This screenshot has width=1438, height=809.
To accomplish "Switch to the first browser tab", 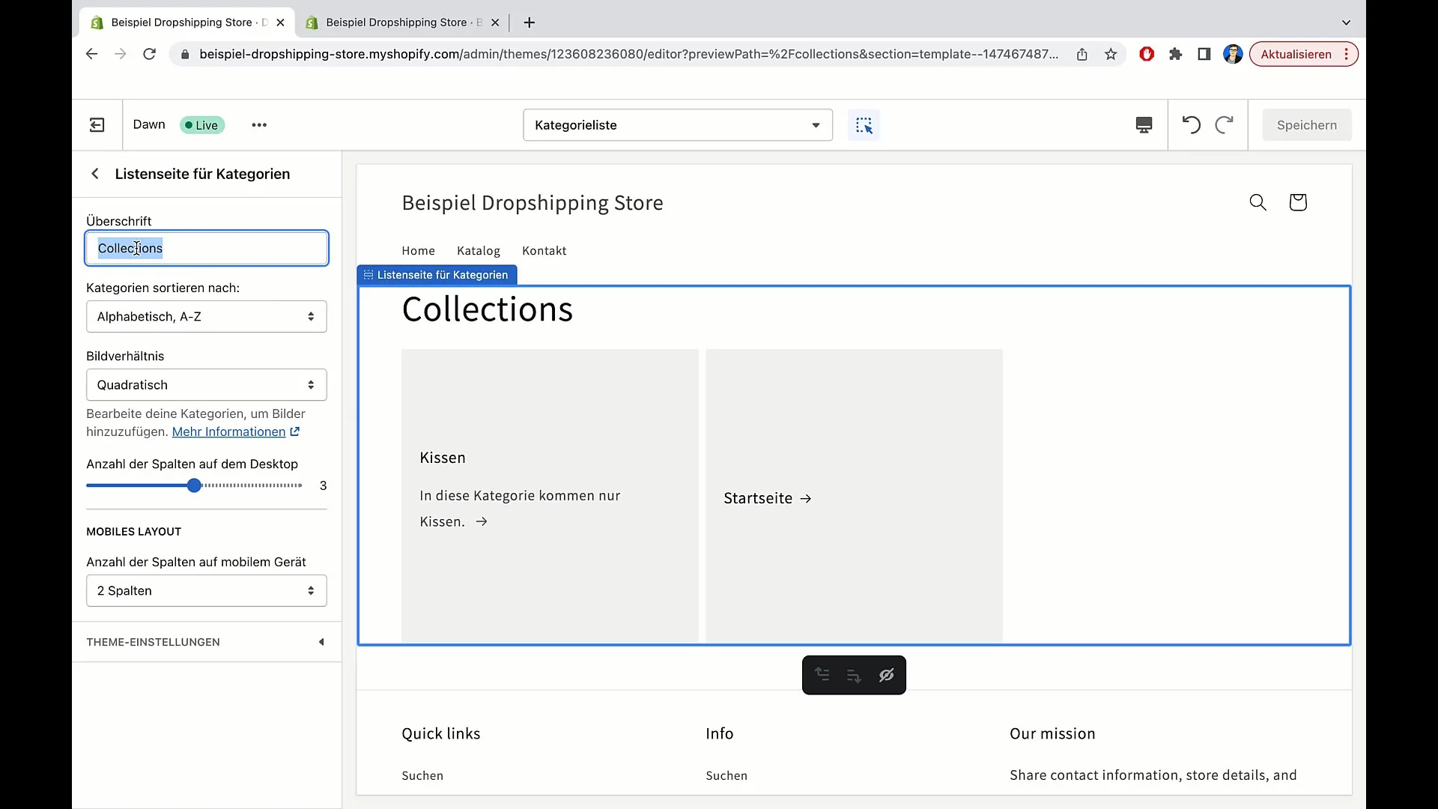I will [186, 22].
